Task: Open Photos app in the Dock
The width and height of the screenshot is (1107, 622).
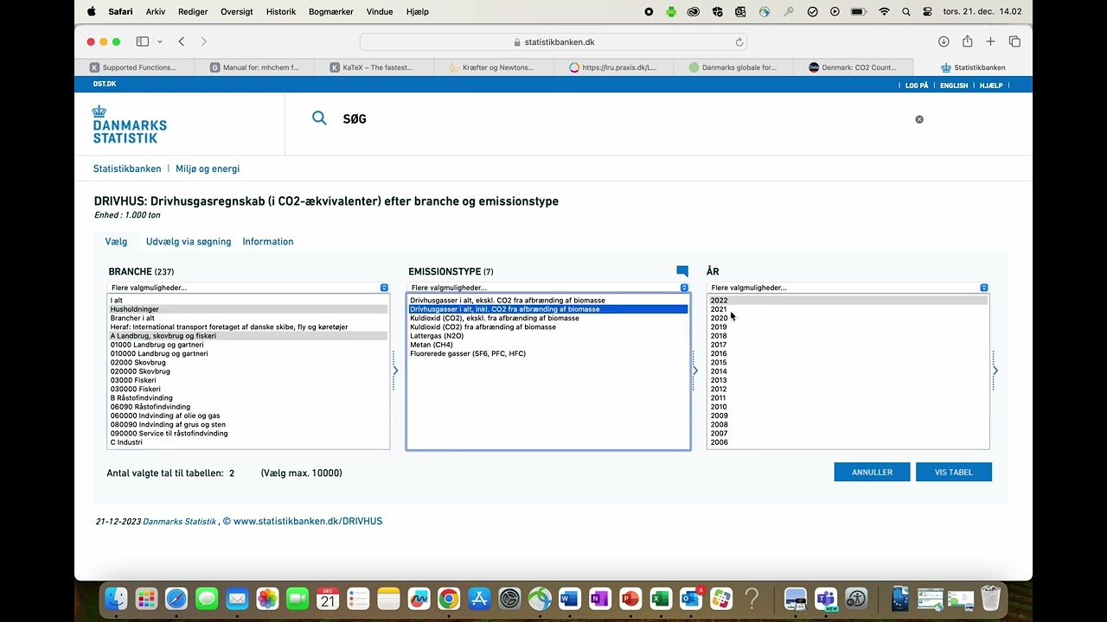Action: tap(267, 599)
